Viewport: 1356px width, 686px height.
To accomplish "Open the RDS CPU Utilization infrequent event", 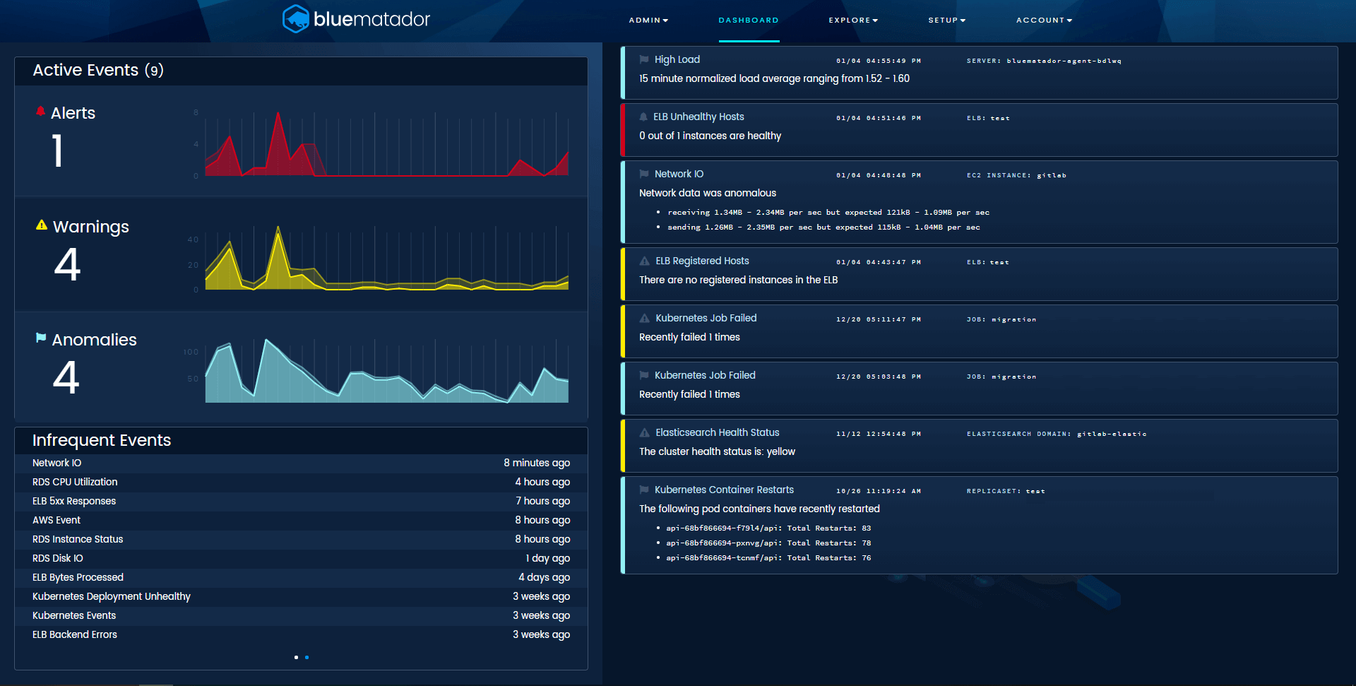I will (75, 482).
